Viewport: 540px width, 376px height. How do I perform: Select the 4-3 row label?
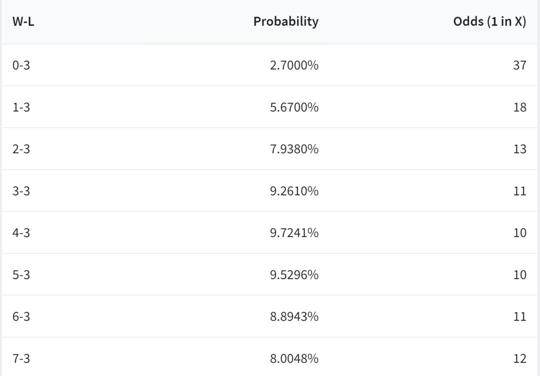[21, 233]
